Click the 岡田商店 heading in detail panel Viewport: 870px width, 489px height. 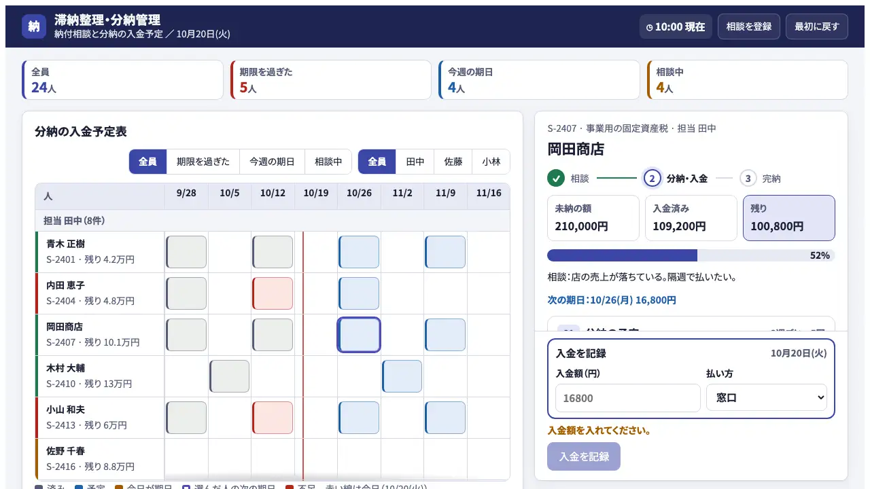(x=576, y=149)
